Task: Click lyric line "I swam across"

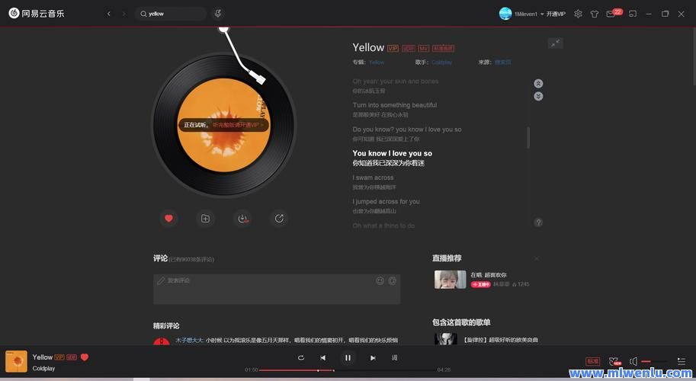Action: click(x=373, y=178)
